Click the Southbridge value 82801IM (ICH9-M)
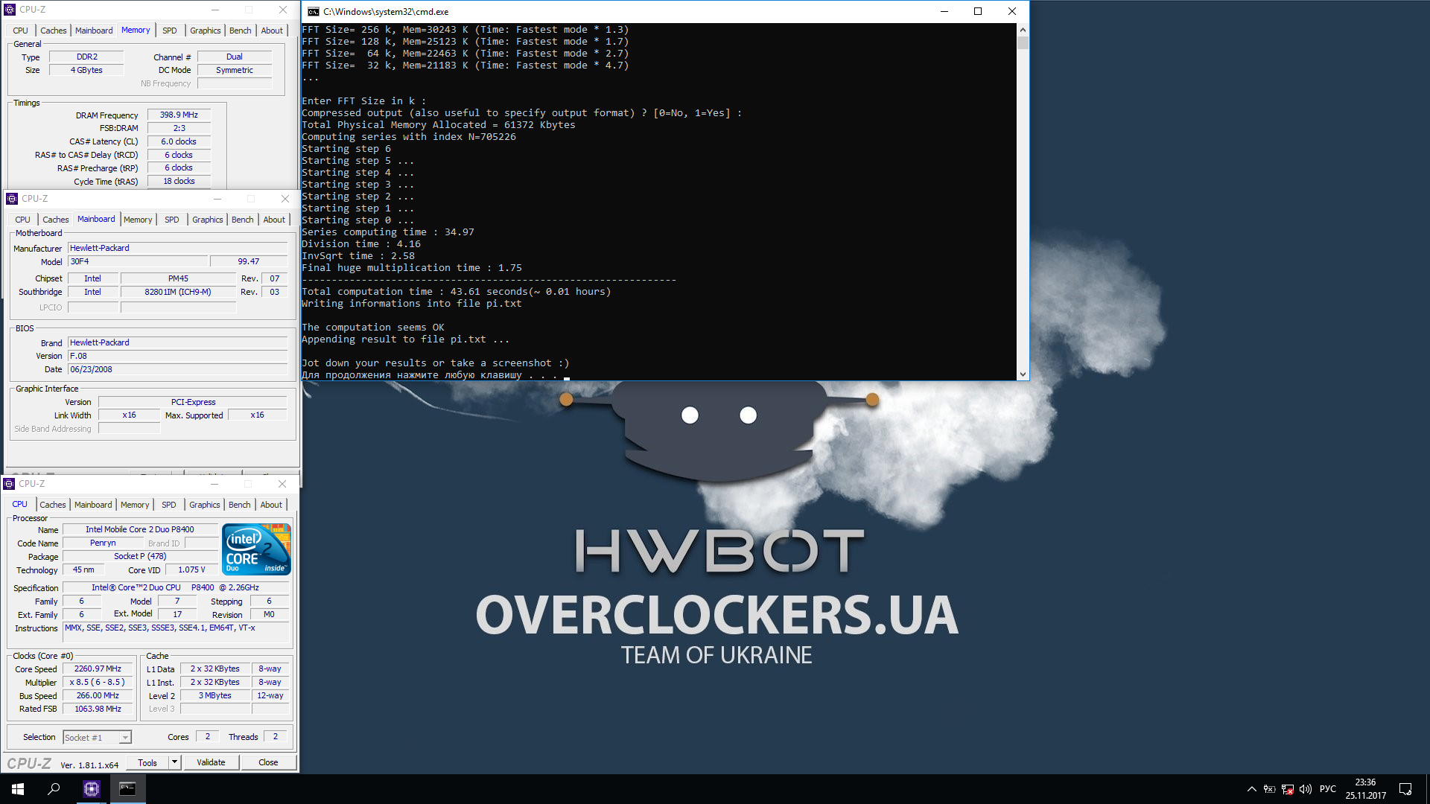 pos(178,292)
